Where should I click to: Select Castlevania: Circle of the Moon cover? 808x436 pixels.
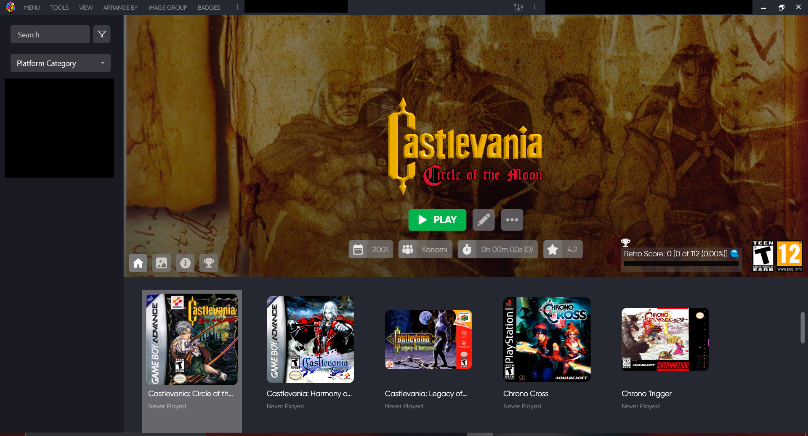click(x=192, y=339)
